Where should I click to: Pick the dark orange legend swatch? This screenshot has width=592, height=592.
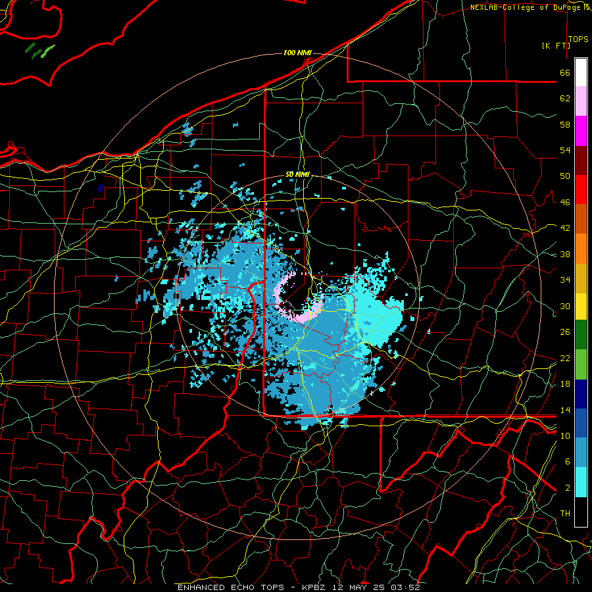(581, 219)
